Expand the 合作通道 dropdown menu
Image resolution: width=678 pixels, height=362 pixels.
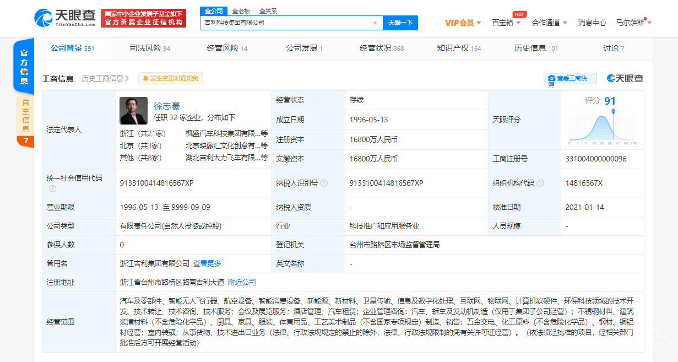point(549,23)
